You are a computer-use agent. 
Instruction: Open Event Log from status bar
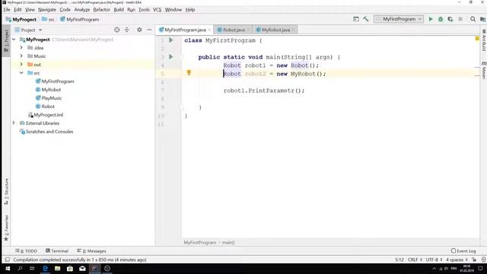[x=463, y=251]
